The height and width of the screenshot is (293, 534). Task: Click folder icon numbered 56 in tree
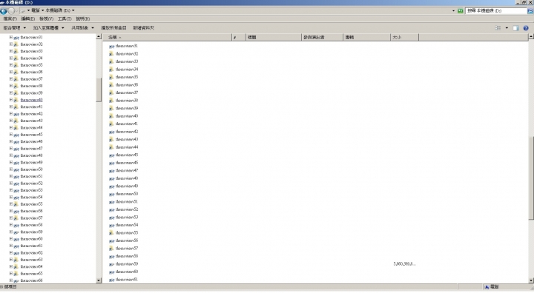(x=16, y=211)
